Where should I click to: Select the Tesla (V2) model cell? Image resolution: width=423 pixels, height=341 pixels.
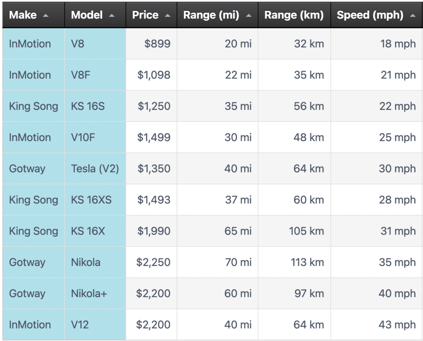click(x=95, y=168)
